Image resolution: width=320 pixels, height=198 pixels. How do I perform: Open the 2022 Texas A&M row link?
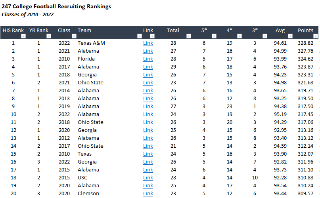(x=148, y=43)
